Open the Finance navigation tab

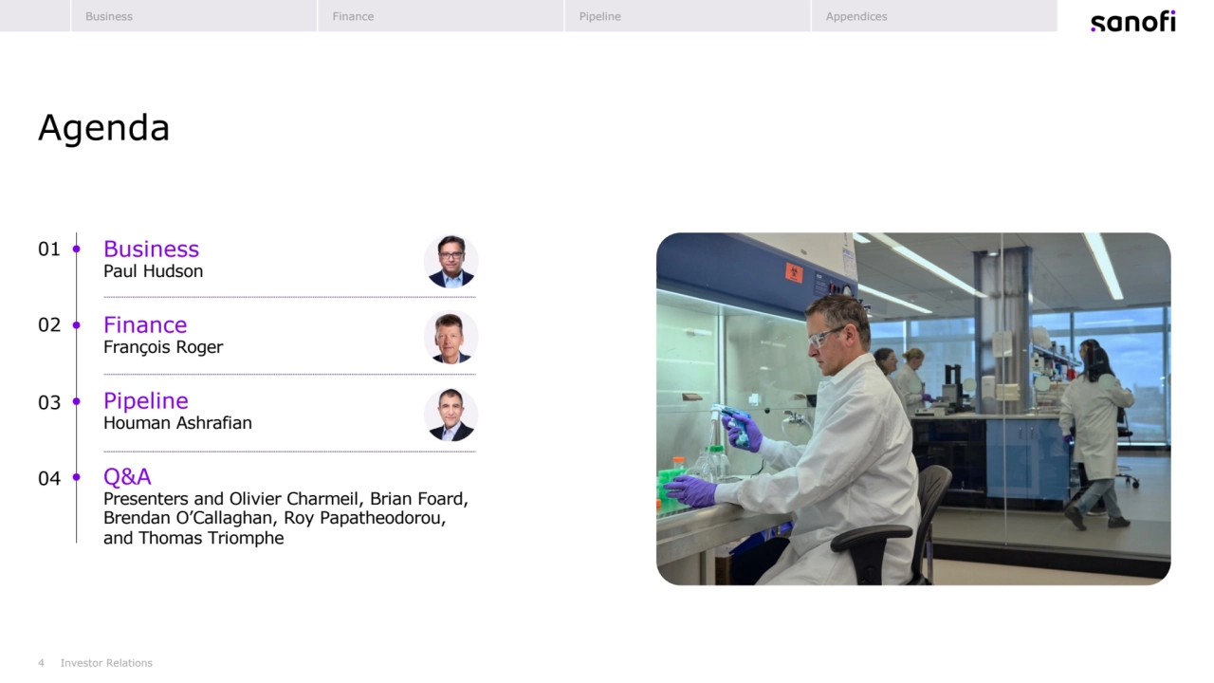[x=441, y=16]
